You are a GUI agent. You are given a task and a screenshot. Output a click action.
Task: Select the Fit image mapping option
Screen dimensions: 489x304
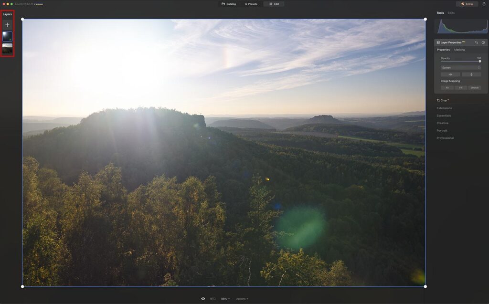[x=447, y=87]
